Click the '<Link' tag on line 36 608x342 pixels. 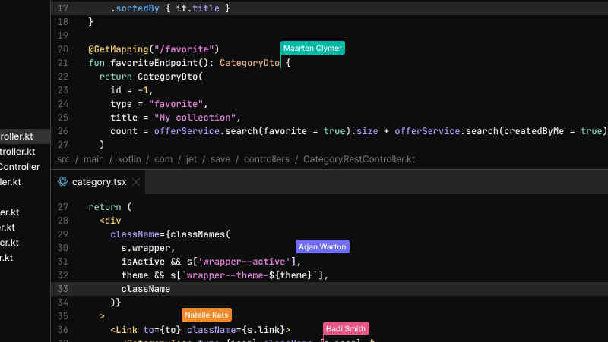point(124,330)
